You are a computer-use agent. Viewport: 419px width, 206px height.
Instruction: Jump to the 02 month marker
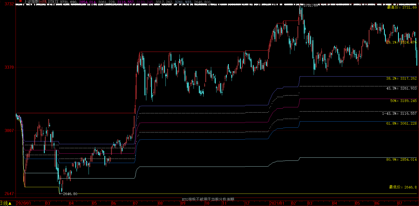point(294,203)
